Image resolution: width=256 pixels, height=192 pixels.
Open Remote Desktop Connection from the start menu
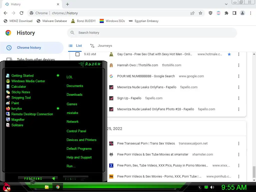(32, 114)
